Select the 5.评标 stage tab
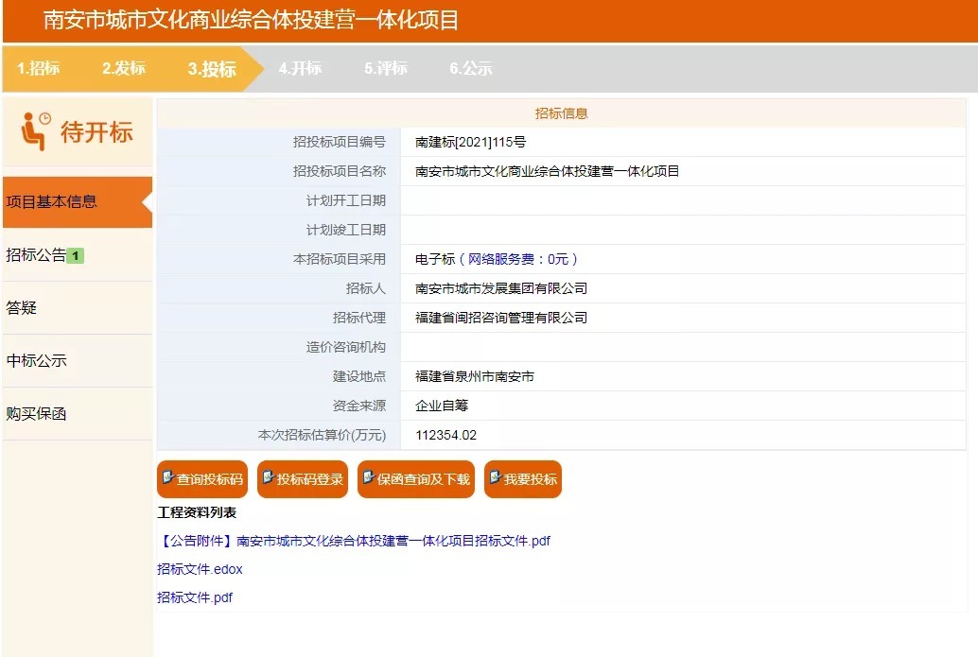Screen dimensions: 978x657 tap(384, 68)
